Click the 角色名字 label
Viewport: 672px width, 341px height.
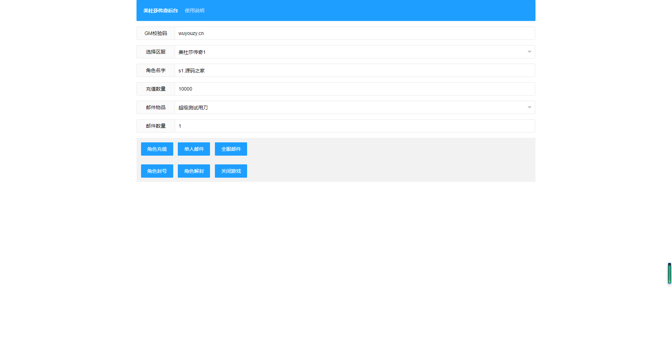point(156,70)
